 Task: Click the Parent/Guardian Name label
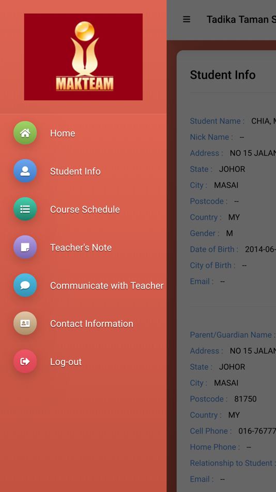[x=233, y=335]
